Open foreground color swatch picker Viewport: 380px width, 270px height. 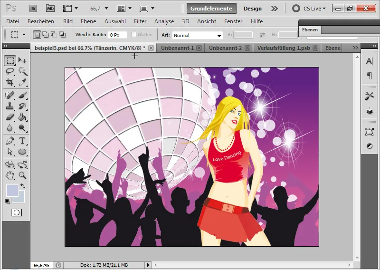(x=12, y=191)
